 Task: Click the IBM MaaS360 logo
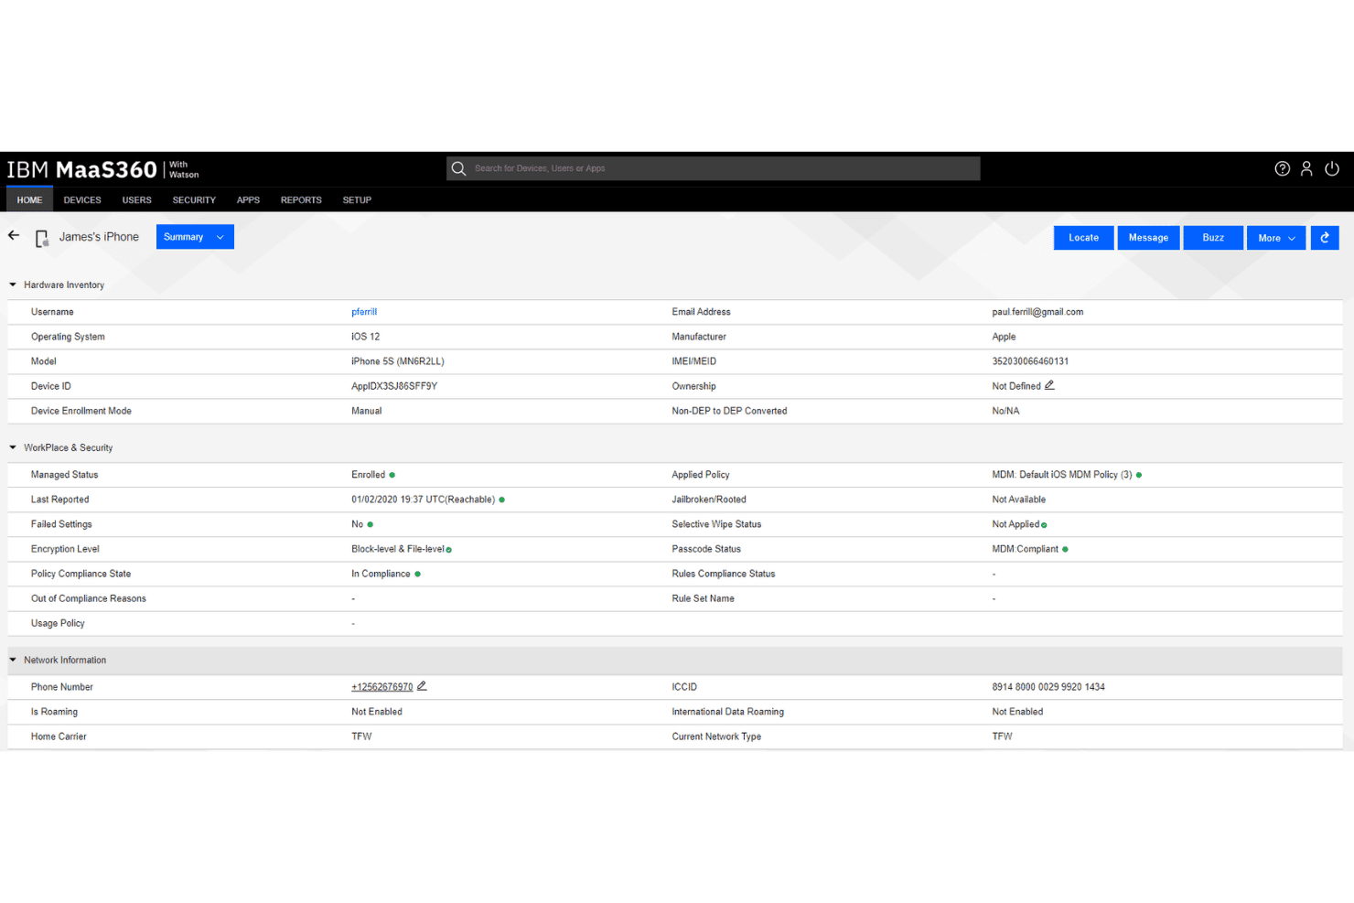coord(102,169)
